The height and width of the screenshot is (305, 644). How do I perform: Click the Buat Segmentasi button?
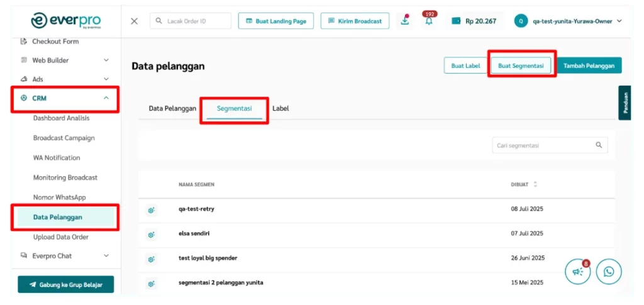click(521, 65)
